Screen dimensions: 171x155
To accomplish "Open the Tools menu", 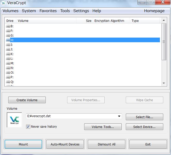I will [x=65, y=11].
